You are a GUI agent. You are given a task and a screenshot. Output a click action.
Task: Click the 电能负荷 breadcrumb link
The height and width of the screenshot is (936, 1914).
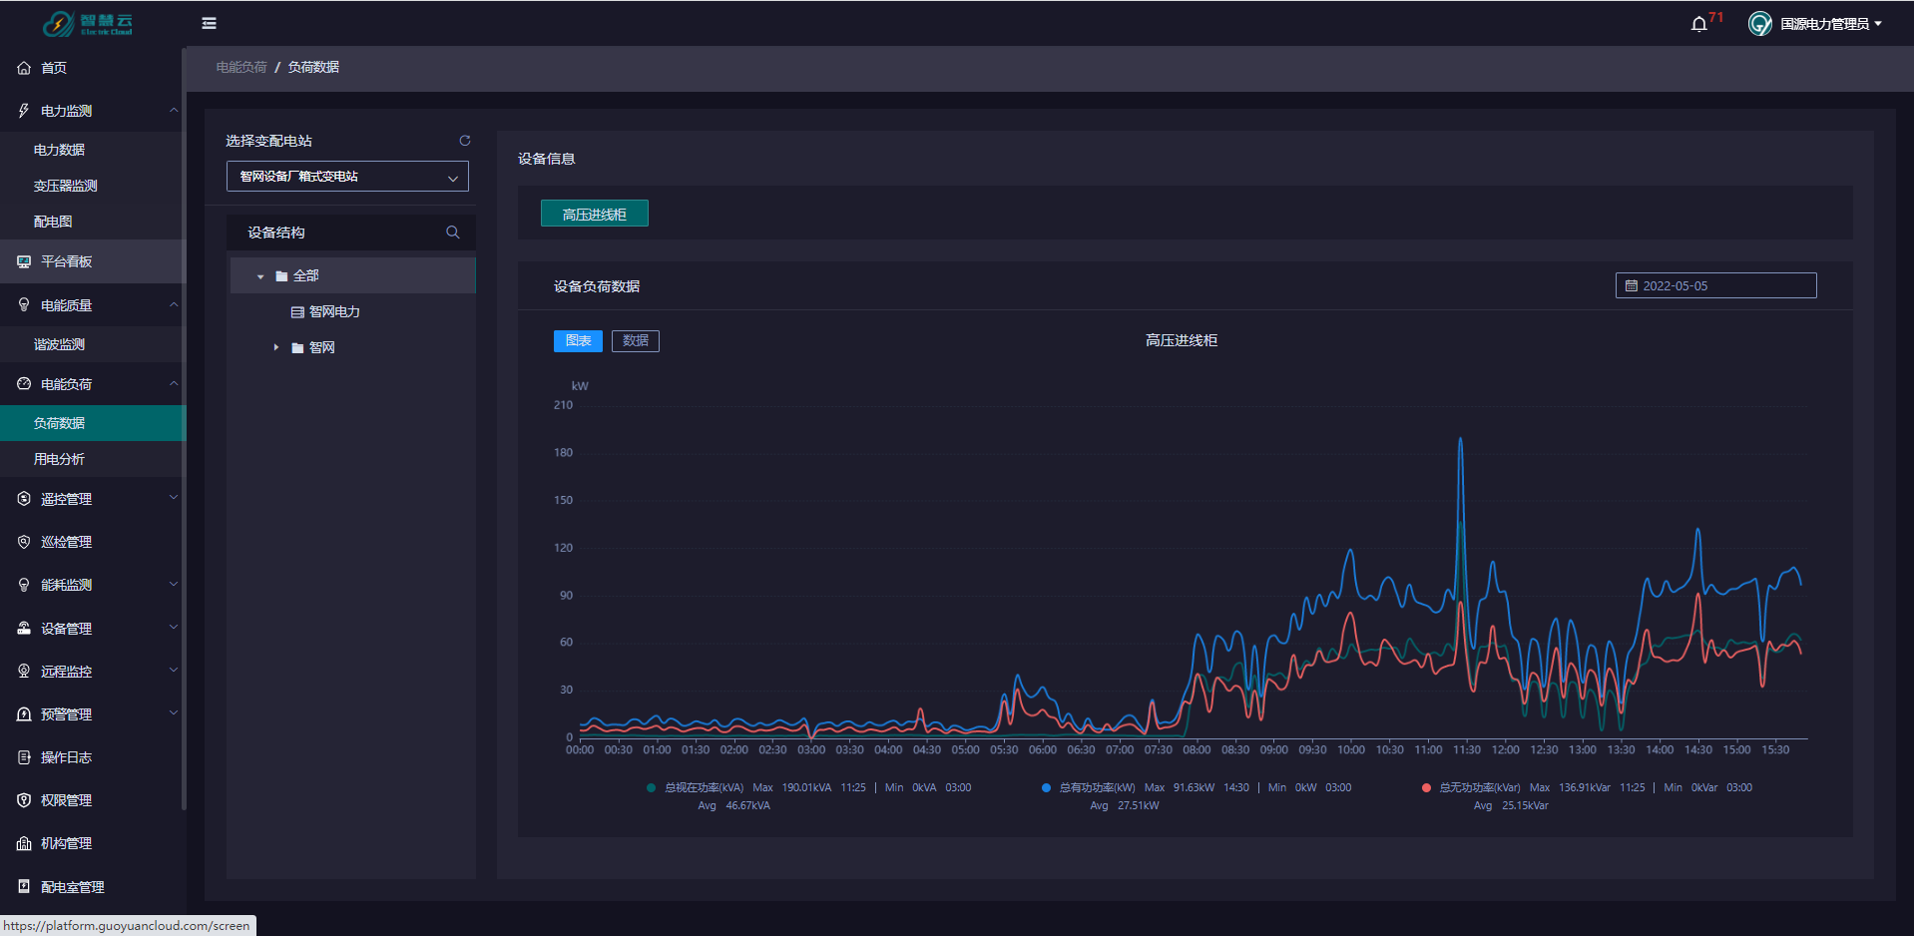(x=241, y=67)
